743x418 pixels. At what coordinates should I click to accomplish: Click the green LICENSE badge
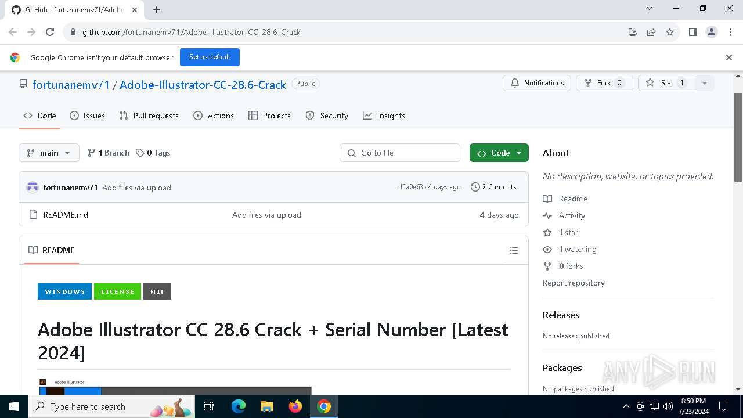[x=117, y=291]
